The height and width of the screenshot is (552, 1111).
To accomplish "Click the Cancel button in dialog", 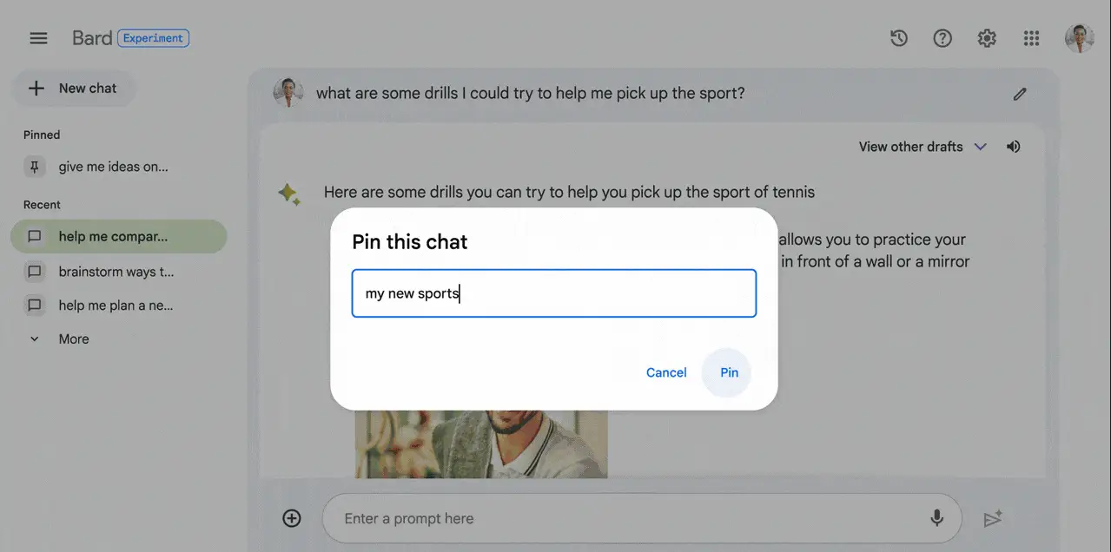I will point(666,372).
